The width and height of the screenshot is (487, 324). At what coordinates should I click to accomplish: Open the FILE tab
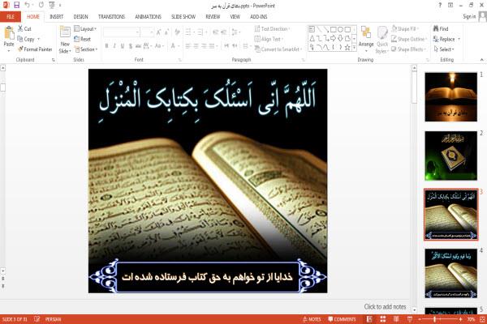(x=11, y=17)
